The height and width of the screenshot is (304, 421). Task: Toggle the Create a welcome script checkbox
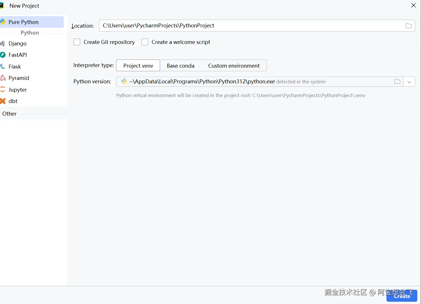tap(145, 42)
